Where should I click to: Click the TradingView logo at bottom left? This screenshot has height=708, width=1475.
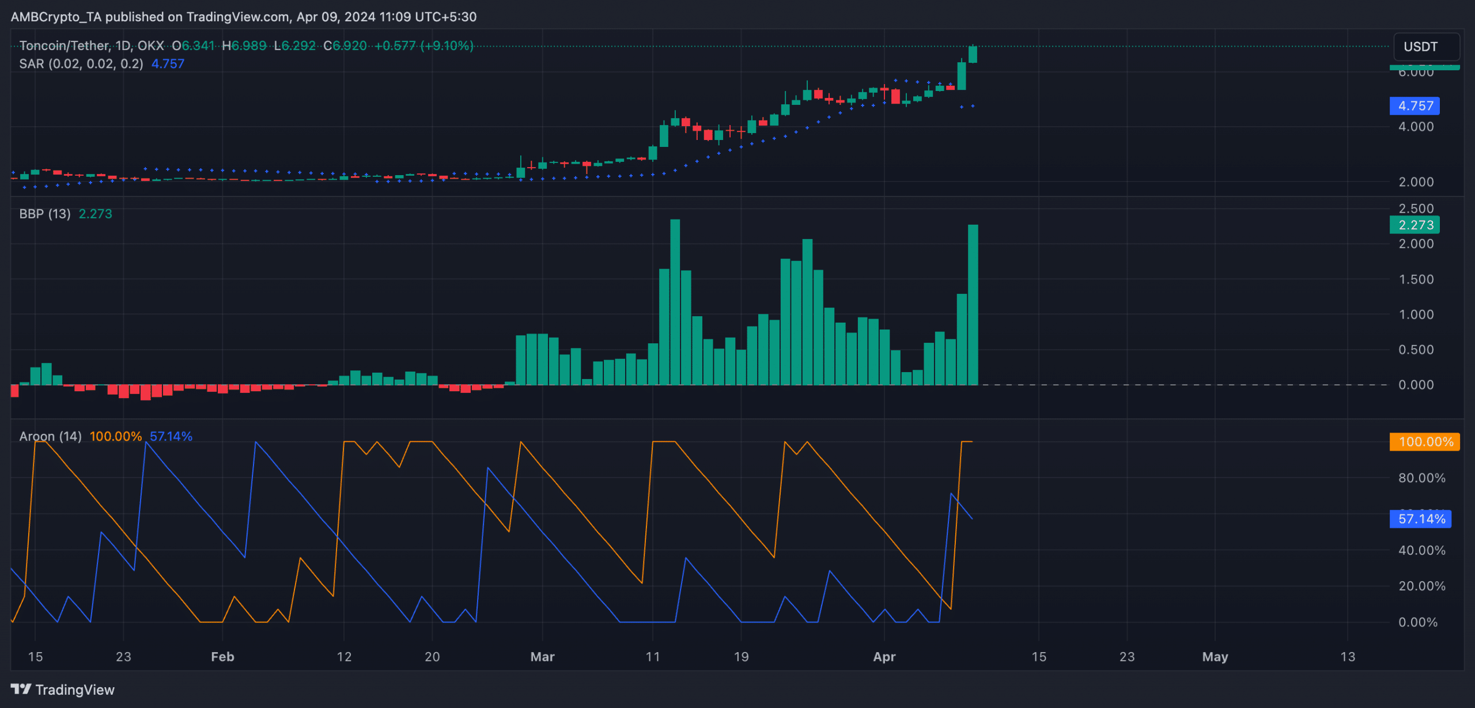(x=62, y=690)
